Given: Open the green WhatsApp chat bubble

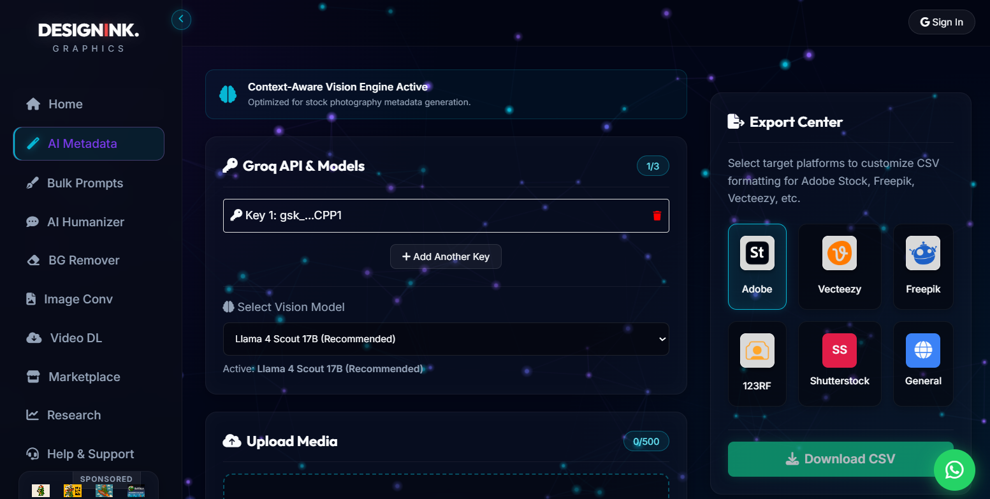Looking at the screenshot, I should pos(954,470).
